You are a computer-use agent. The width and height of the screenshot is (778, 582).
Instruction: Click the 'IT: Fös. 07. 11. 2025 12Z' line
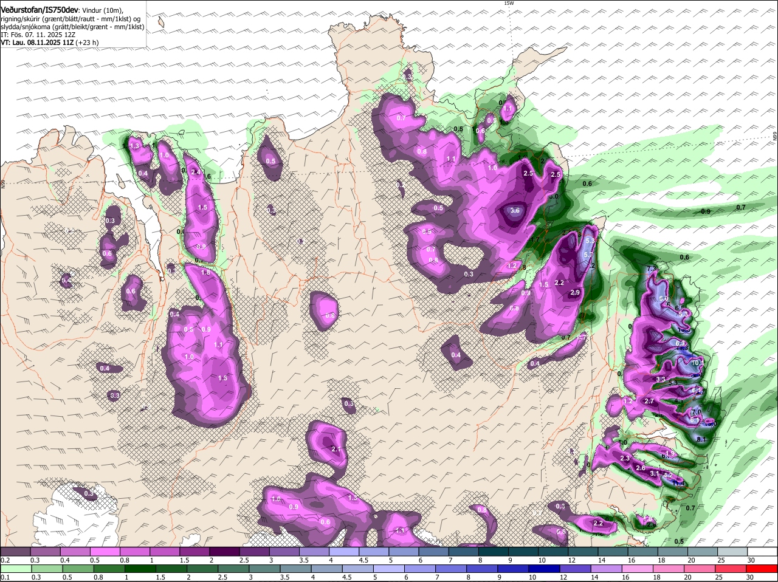[x=38, y=35]
